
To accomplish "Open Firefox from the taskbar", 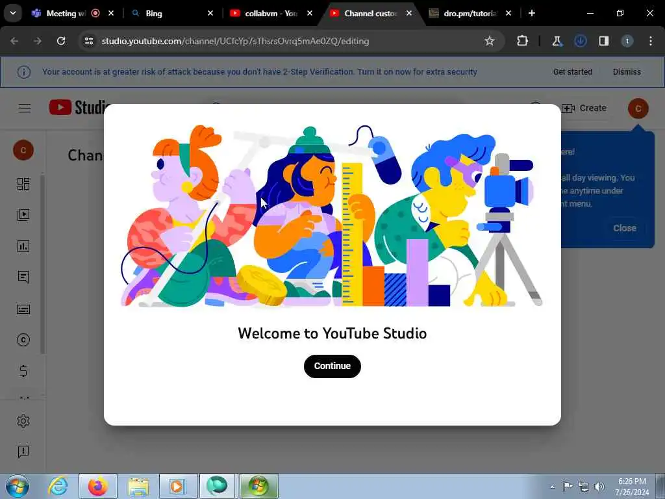I will click(x=98, y=486).
